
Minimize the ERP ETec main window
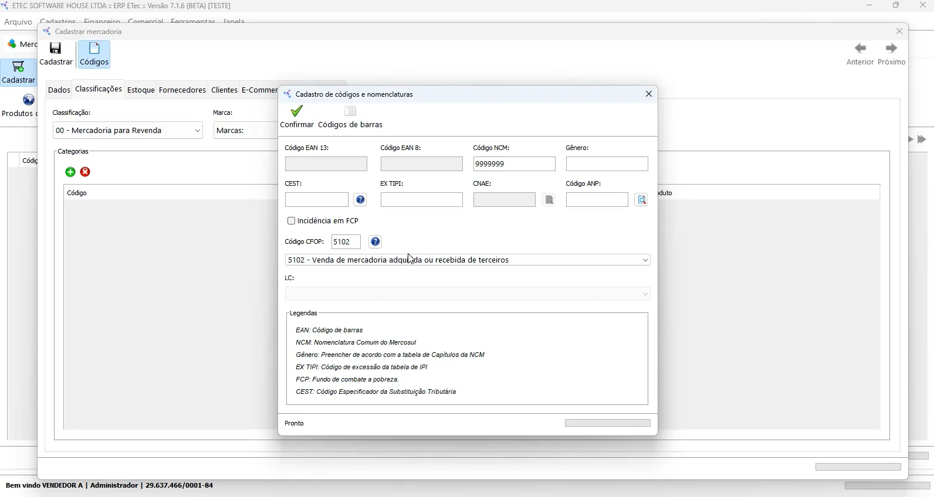click(869, 6)
